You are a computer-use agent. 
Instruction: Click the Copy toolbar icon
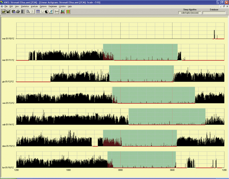coord(14,12)
